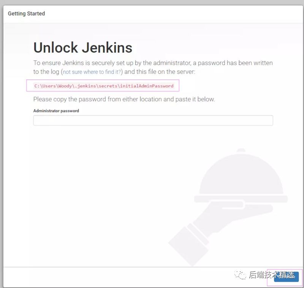Image resolution: width=304 pixels, height=288 pixels.
Task: Click "Please copy the password" instruction text
Action: pyautogui.click(x=124, y=99)
